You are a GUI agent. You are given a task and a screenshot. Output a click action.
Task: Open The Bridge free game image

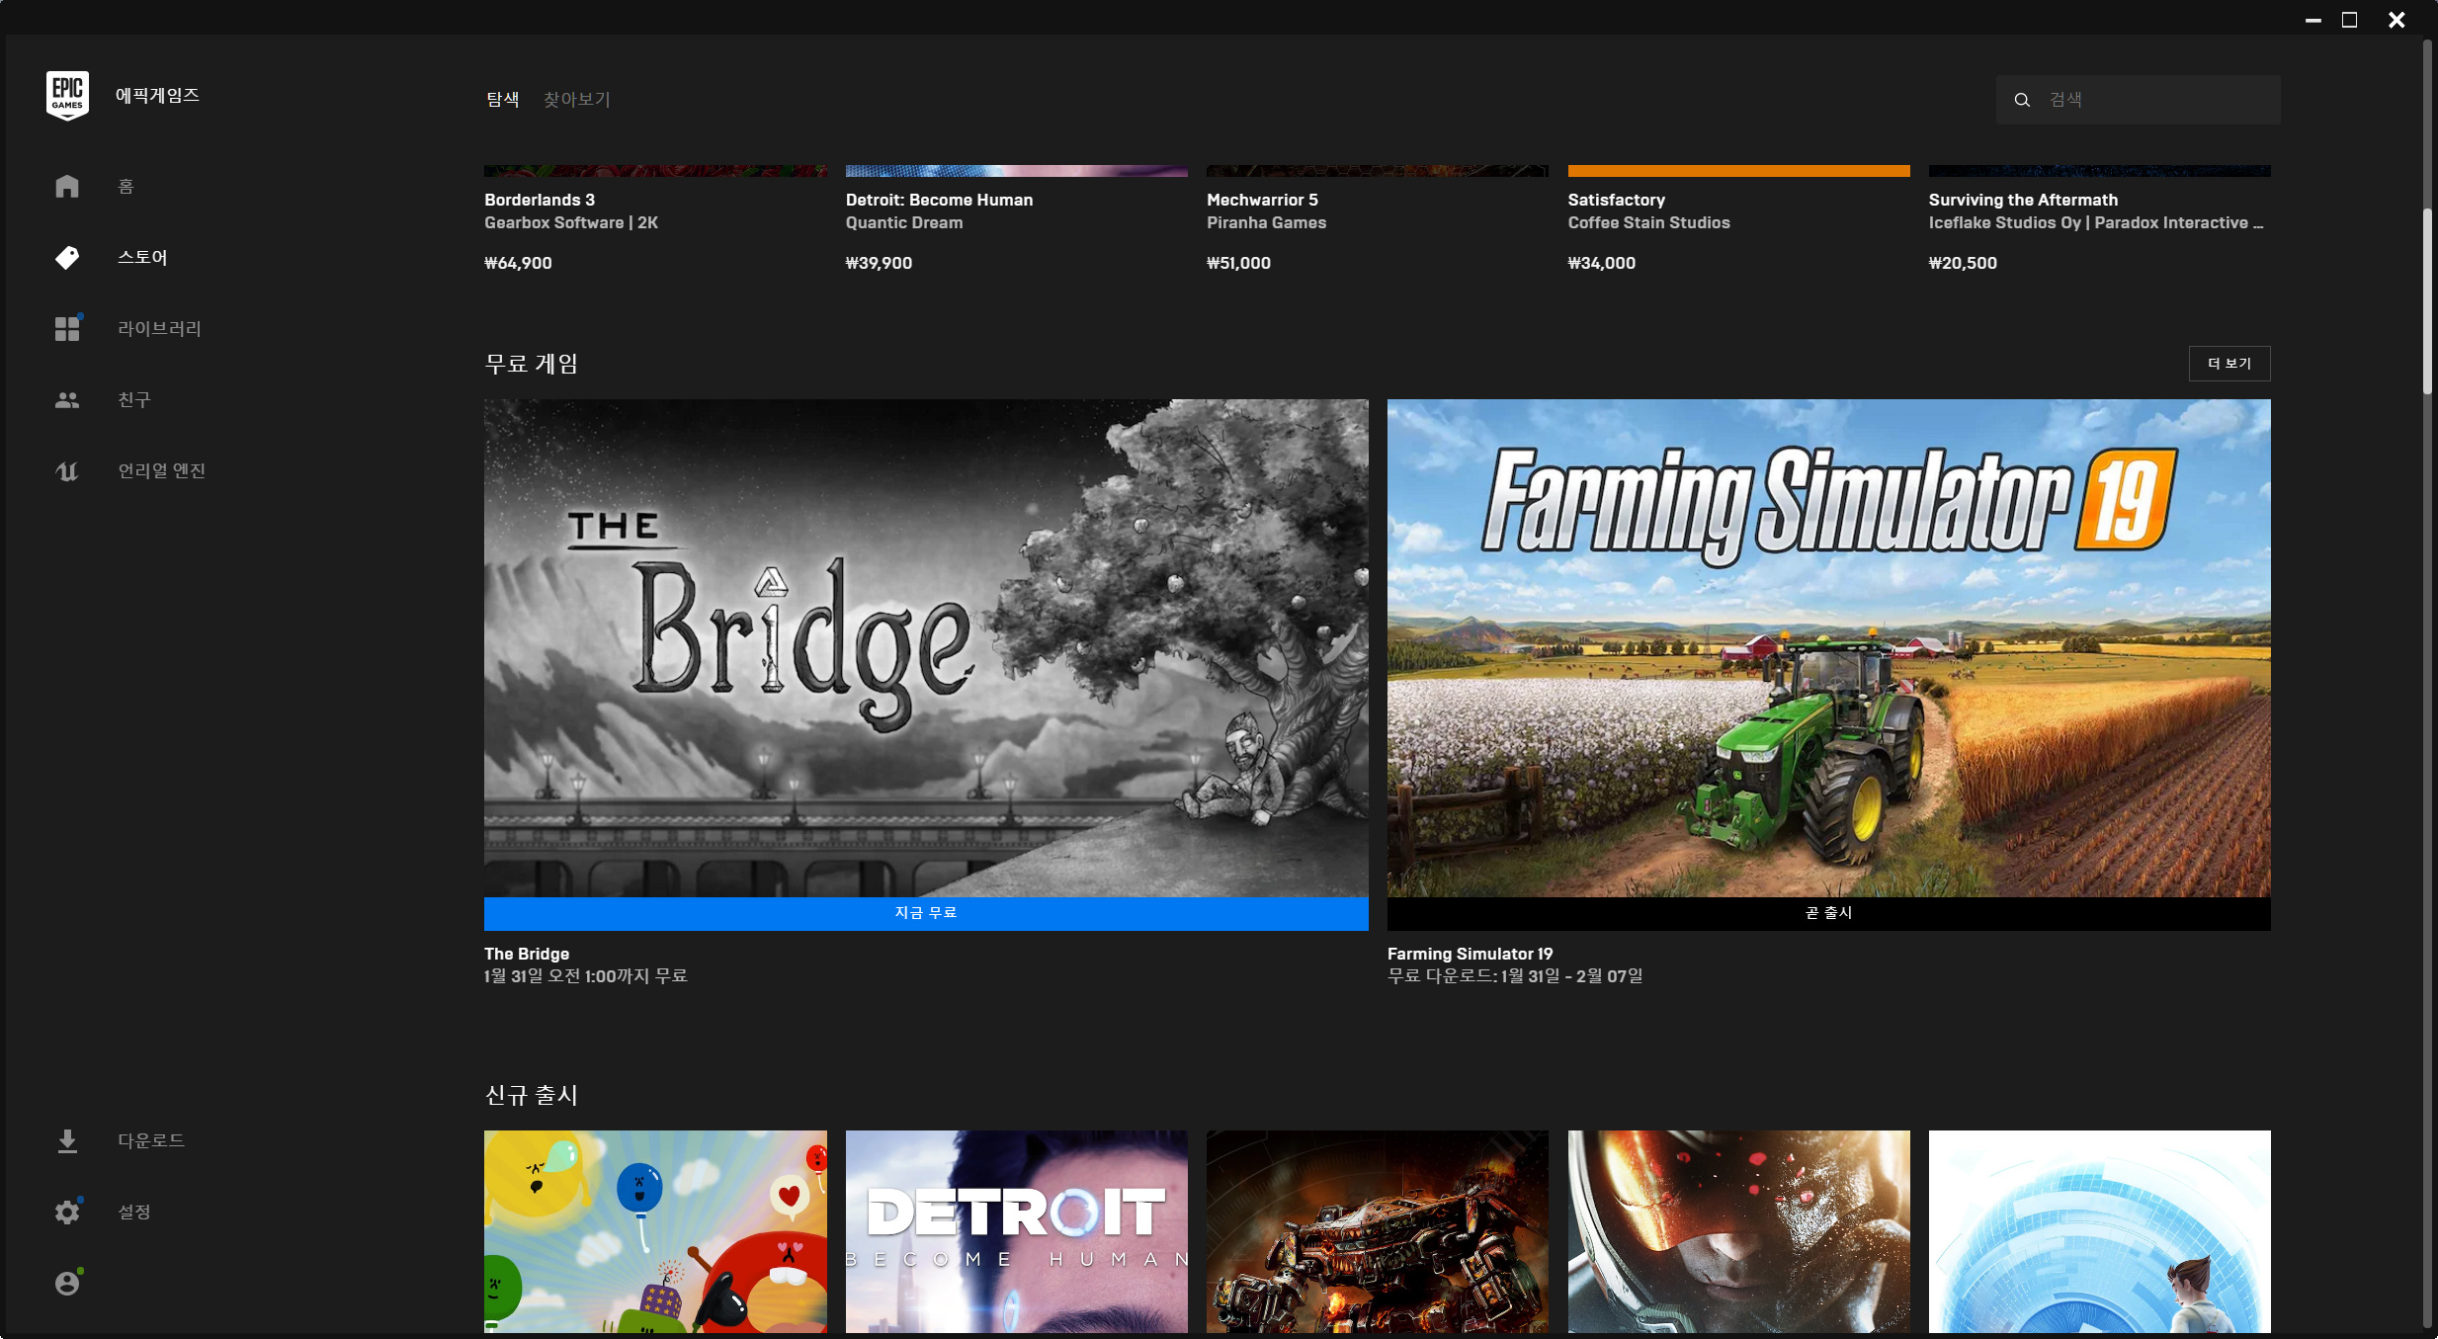pos(926,647)
